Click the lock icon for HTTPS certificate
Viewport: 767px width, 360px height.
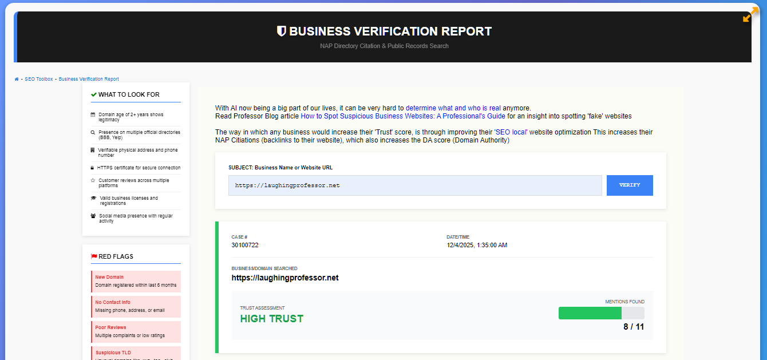pos(93,167)
